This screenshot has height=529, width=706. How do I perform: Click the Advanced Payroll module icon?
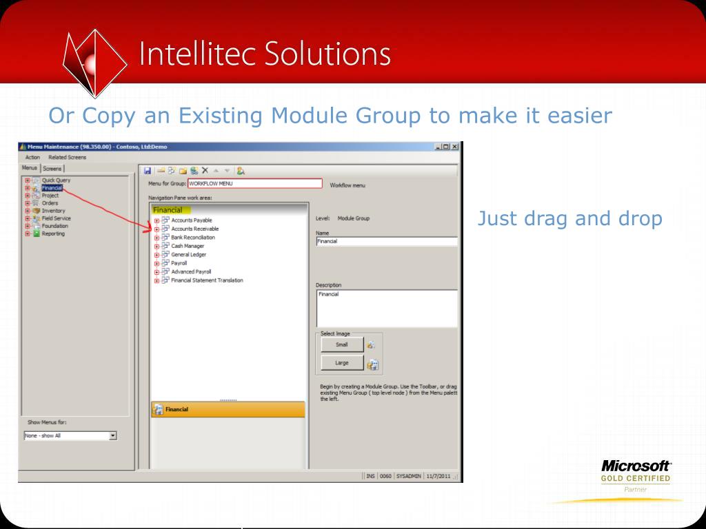pos(165,271)
